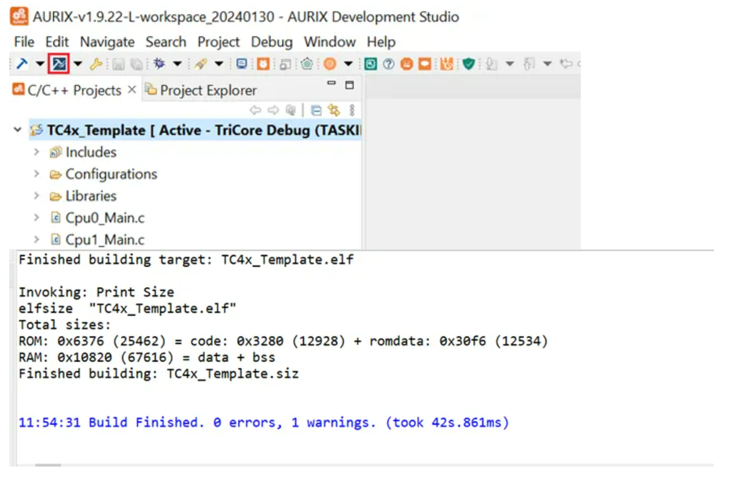Open the Debug menu

pos(271,42)
